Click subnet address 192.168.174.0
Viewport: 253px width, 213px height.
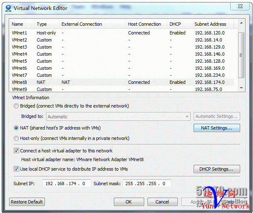coord(210,82)
